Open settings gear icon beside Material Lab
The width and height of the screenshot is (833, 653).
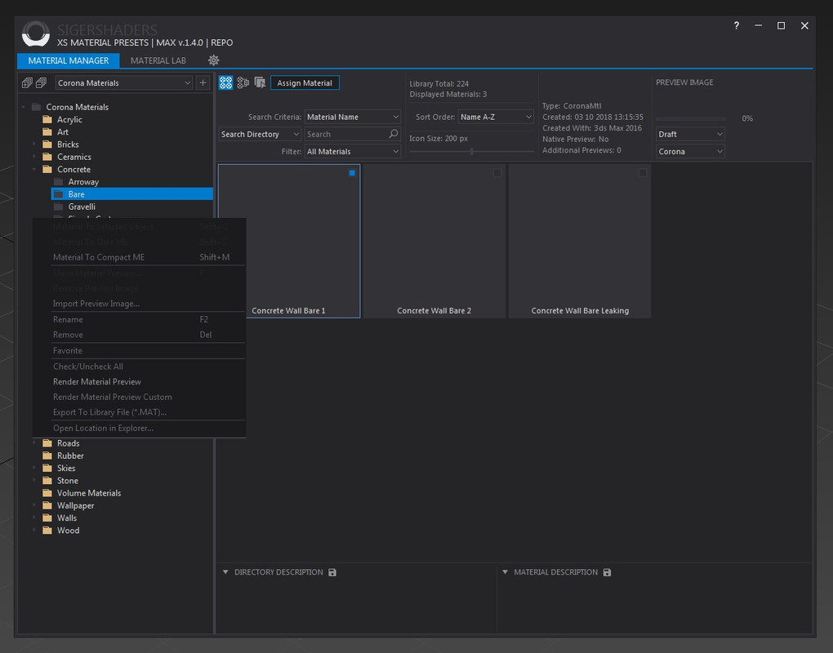click(x=214, y=60)
